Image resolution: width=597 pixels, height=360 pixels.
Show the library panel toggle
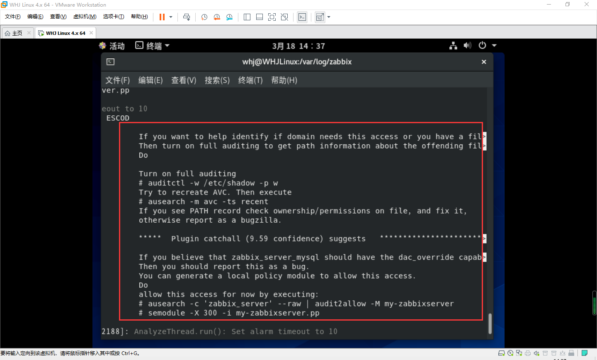click(247, 17)
